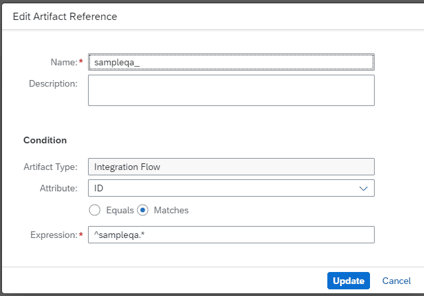Open the Attribute combo box showing ID
Viewport: 424px width, 296px height.
point(231,188)
